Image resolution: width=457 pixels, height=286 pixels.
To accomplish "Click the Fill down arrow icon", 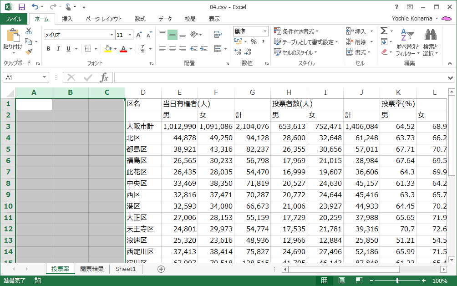I will point(384,42).
